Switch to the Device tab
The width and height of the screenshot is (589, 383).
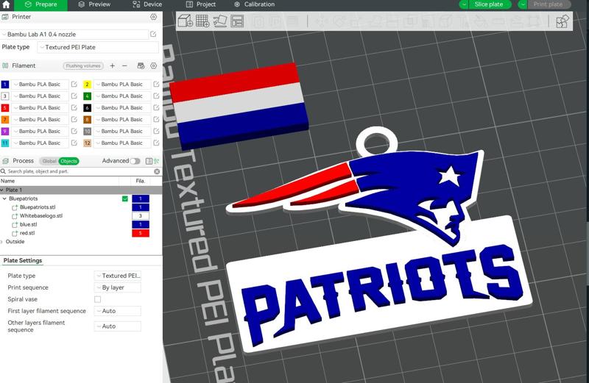click(x=147, y=4)
